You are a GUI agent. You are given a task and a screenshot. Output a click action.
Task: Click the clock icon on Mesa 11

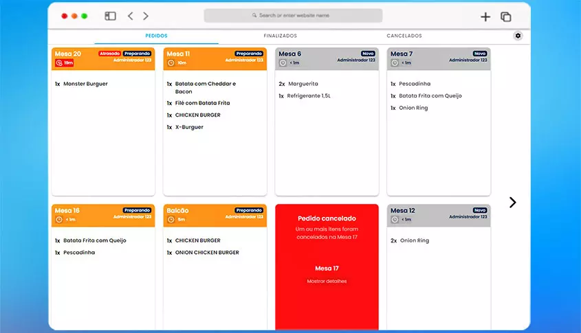click(171, 63)
